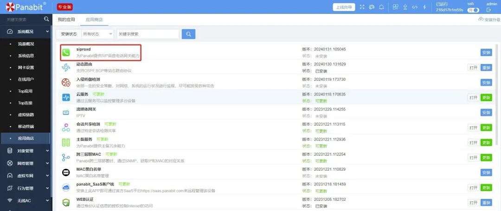
Task: Open 系统信息 in the sidebar
Action: [x=26, y=56]
